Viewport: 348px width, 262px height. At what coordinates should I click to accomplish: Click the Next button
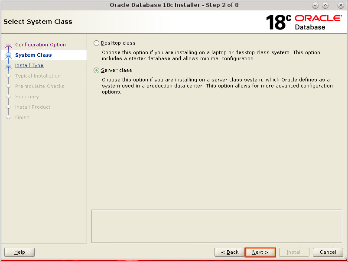(260, 252)
